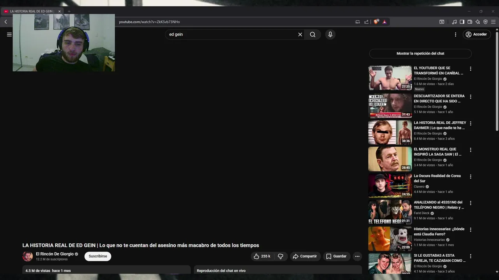Click the share page icon in address bar
499x280 pixels.
(x=366, y=22)
